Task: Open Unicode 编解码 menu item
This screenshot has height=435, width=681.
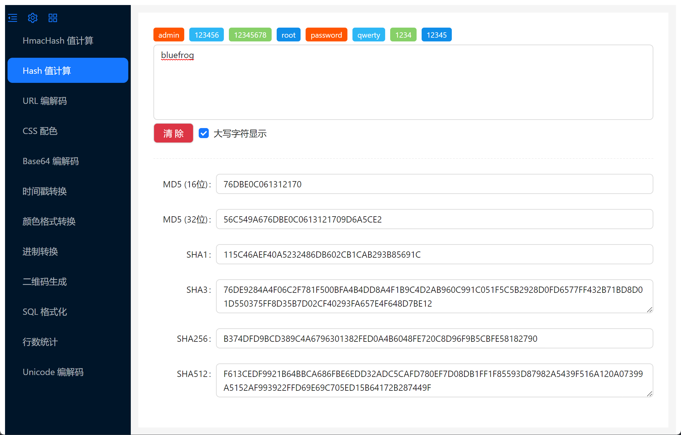Action: pyautogui.click(x=53, y=372)
